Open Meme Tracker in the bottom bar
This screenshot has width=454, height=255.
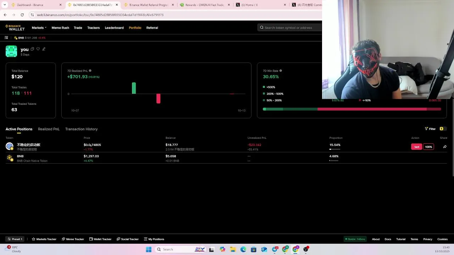tap(73, 239)
